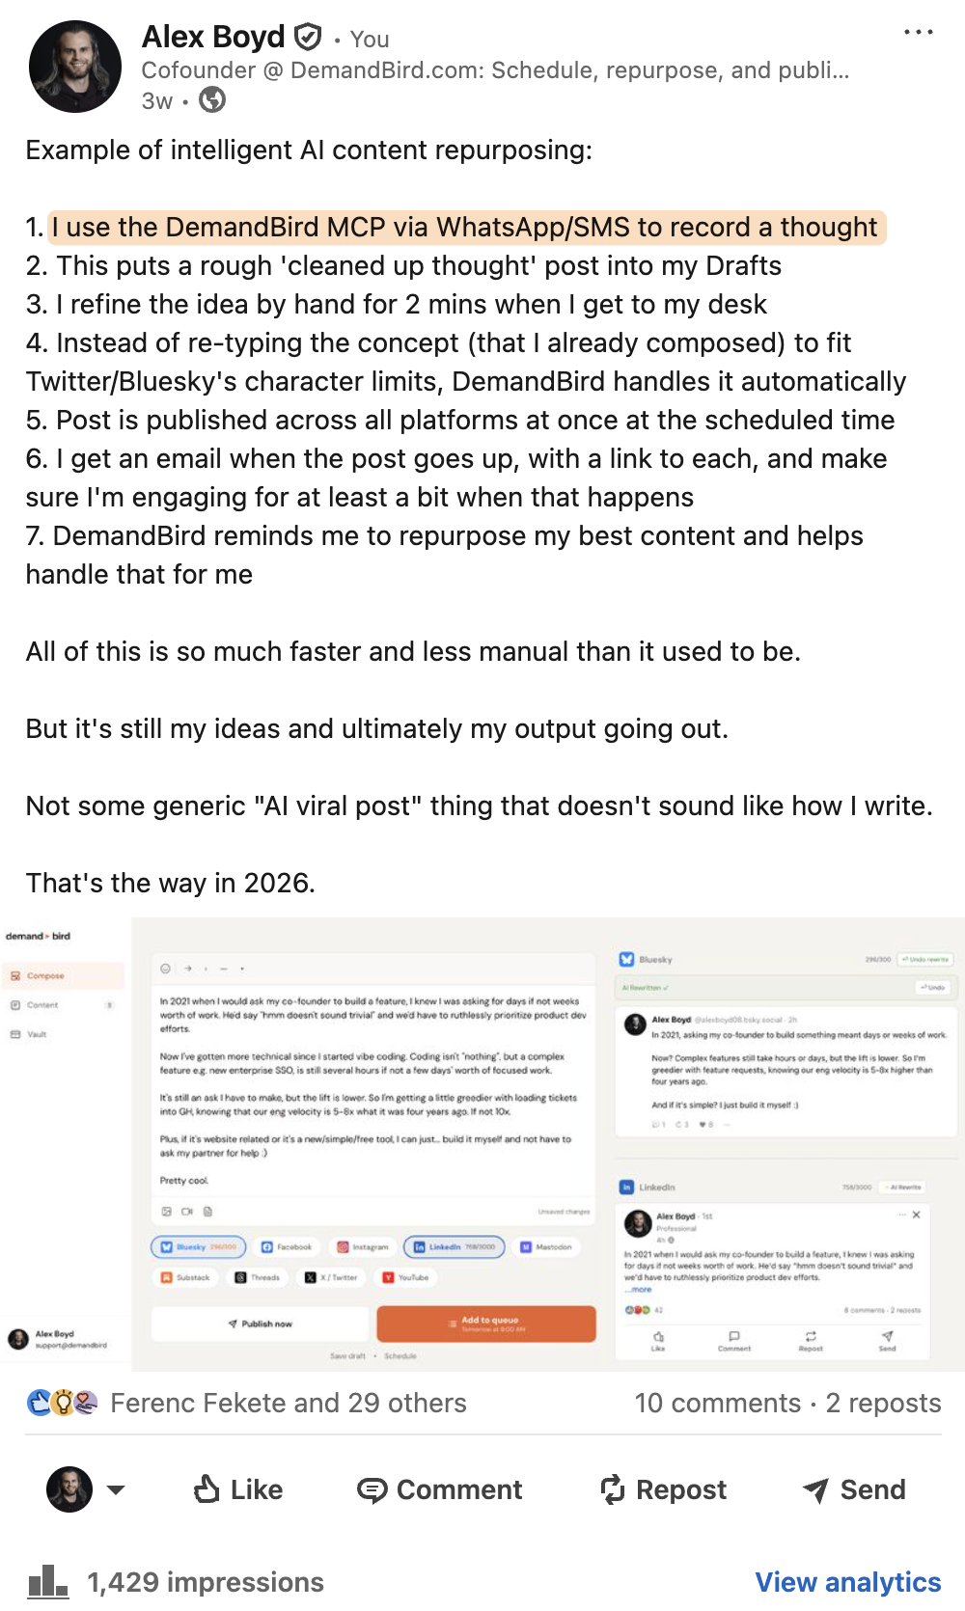Screen dimensions: 965x1611
Task: Open the post overflow menu in the LinkedIn preview
Action: (x=901, y=1215)
